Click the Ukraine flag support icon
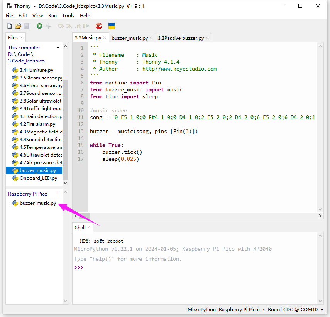 pos(111,26)
